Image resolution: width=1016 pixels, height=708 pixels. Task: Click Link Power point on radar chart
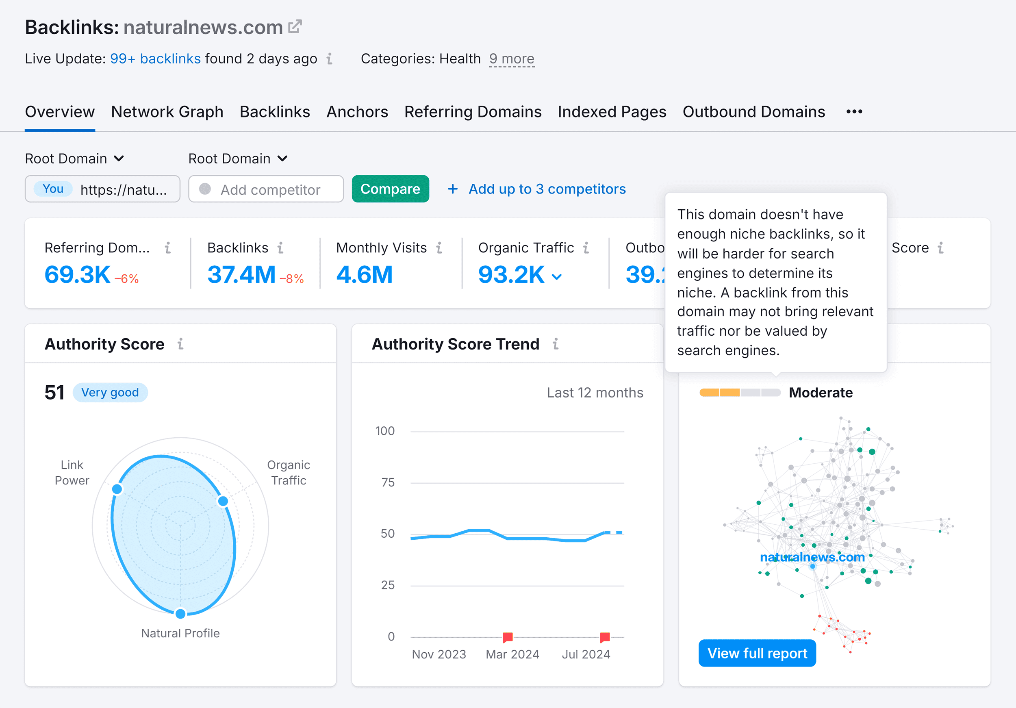[x=117, y=489]
